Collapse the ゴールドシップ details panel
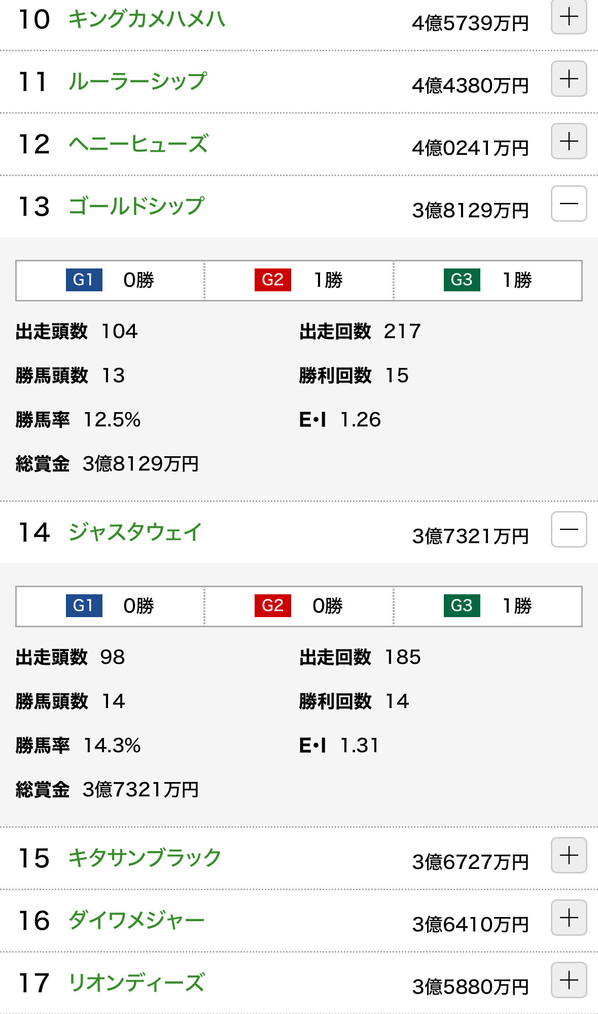The width and height of the screenshot is (598, 1014). click(569, 204)
